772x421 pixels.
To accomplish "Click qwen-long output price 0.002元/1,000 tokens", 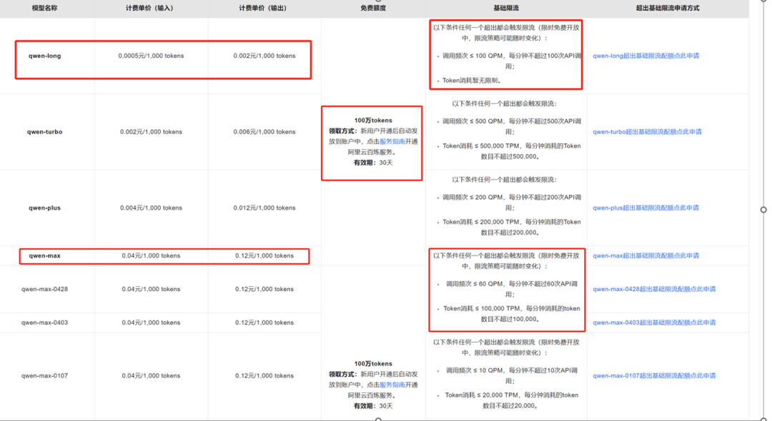I will pos(264,56).
